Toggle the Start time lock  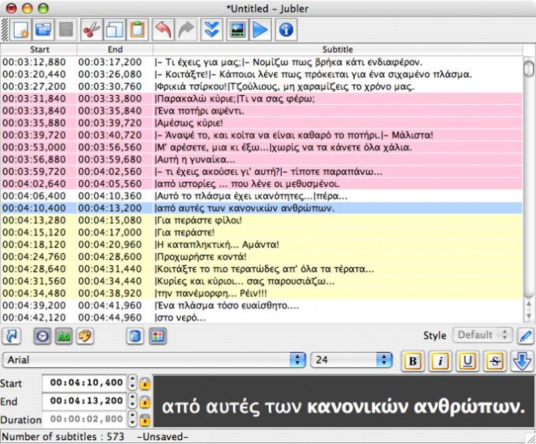coord(145,384)
